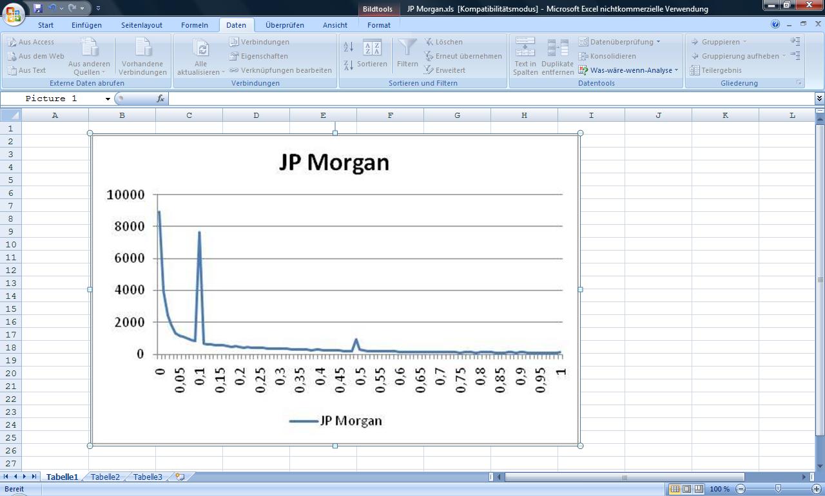825x496 pixels.
Task: Open the Gliederung dialog launcher
Action: click(800, 83)
